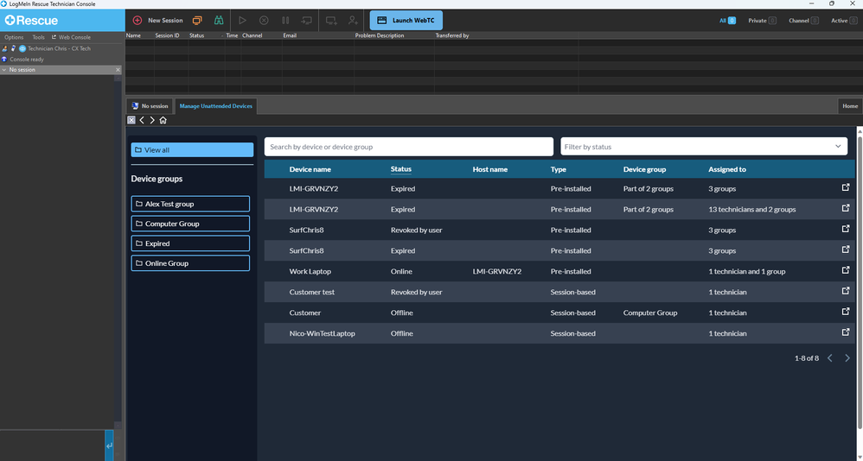Screen dimensions: 863x461
Task: Click the New Session plus icon
Action: point(137,20)
